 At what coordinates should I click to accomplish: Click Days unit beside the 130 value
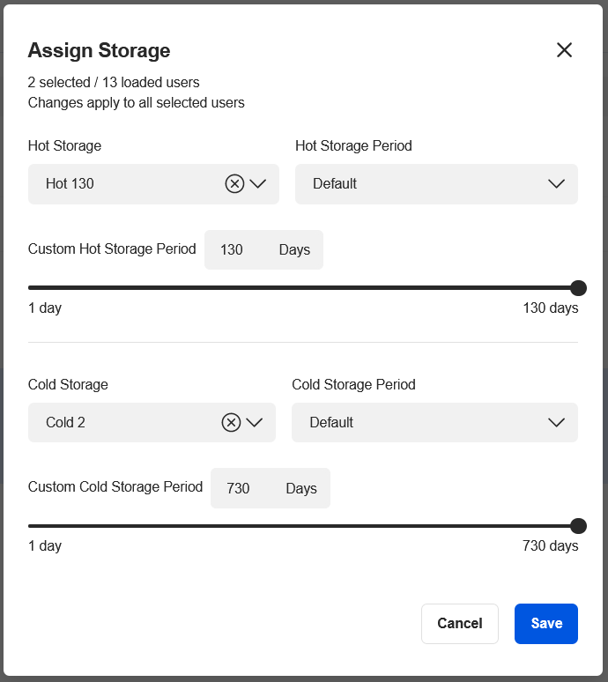[x=294, y=250]
